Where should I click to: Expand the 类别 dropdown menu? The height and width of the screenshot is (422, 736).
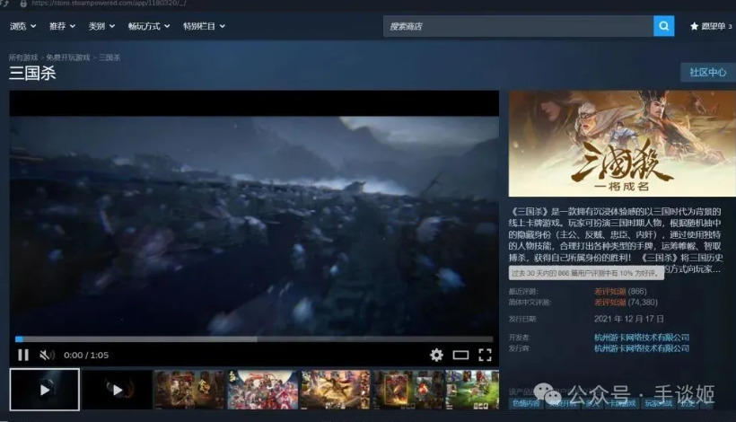coord(101,26)
